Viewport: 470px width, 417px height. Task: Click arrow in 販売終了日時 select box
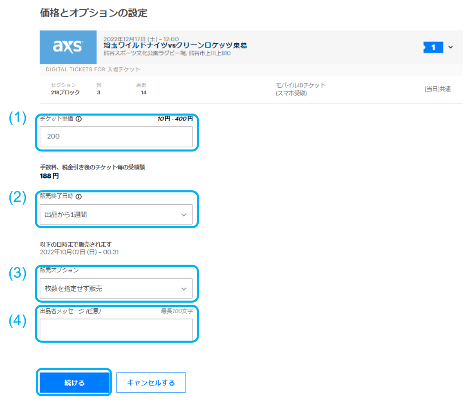pos(184,214)
